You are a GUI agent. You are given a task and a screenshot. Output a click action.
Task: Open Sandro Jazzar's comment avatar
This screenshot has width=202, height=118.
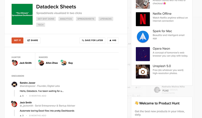point(14,85)
